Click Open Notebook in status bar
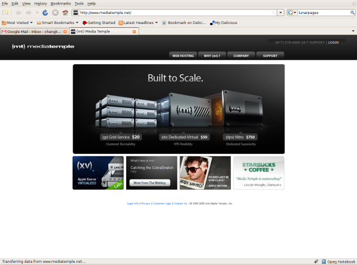 click(x=339, y=262)
